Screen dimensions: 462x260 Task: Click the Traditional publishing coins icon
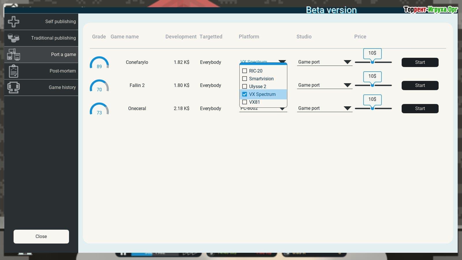14,38
